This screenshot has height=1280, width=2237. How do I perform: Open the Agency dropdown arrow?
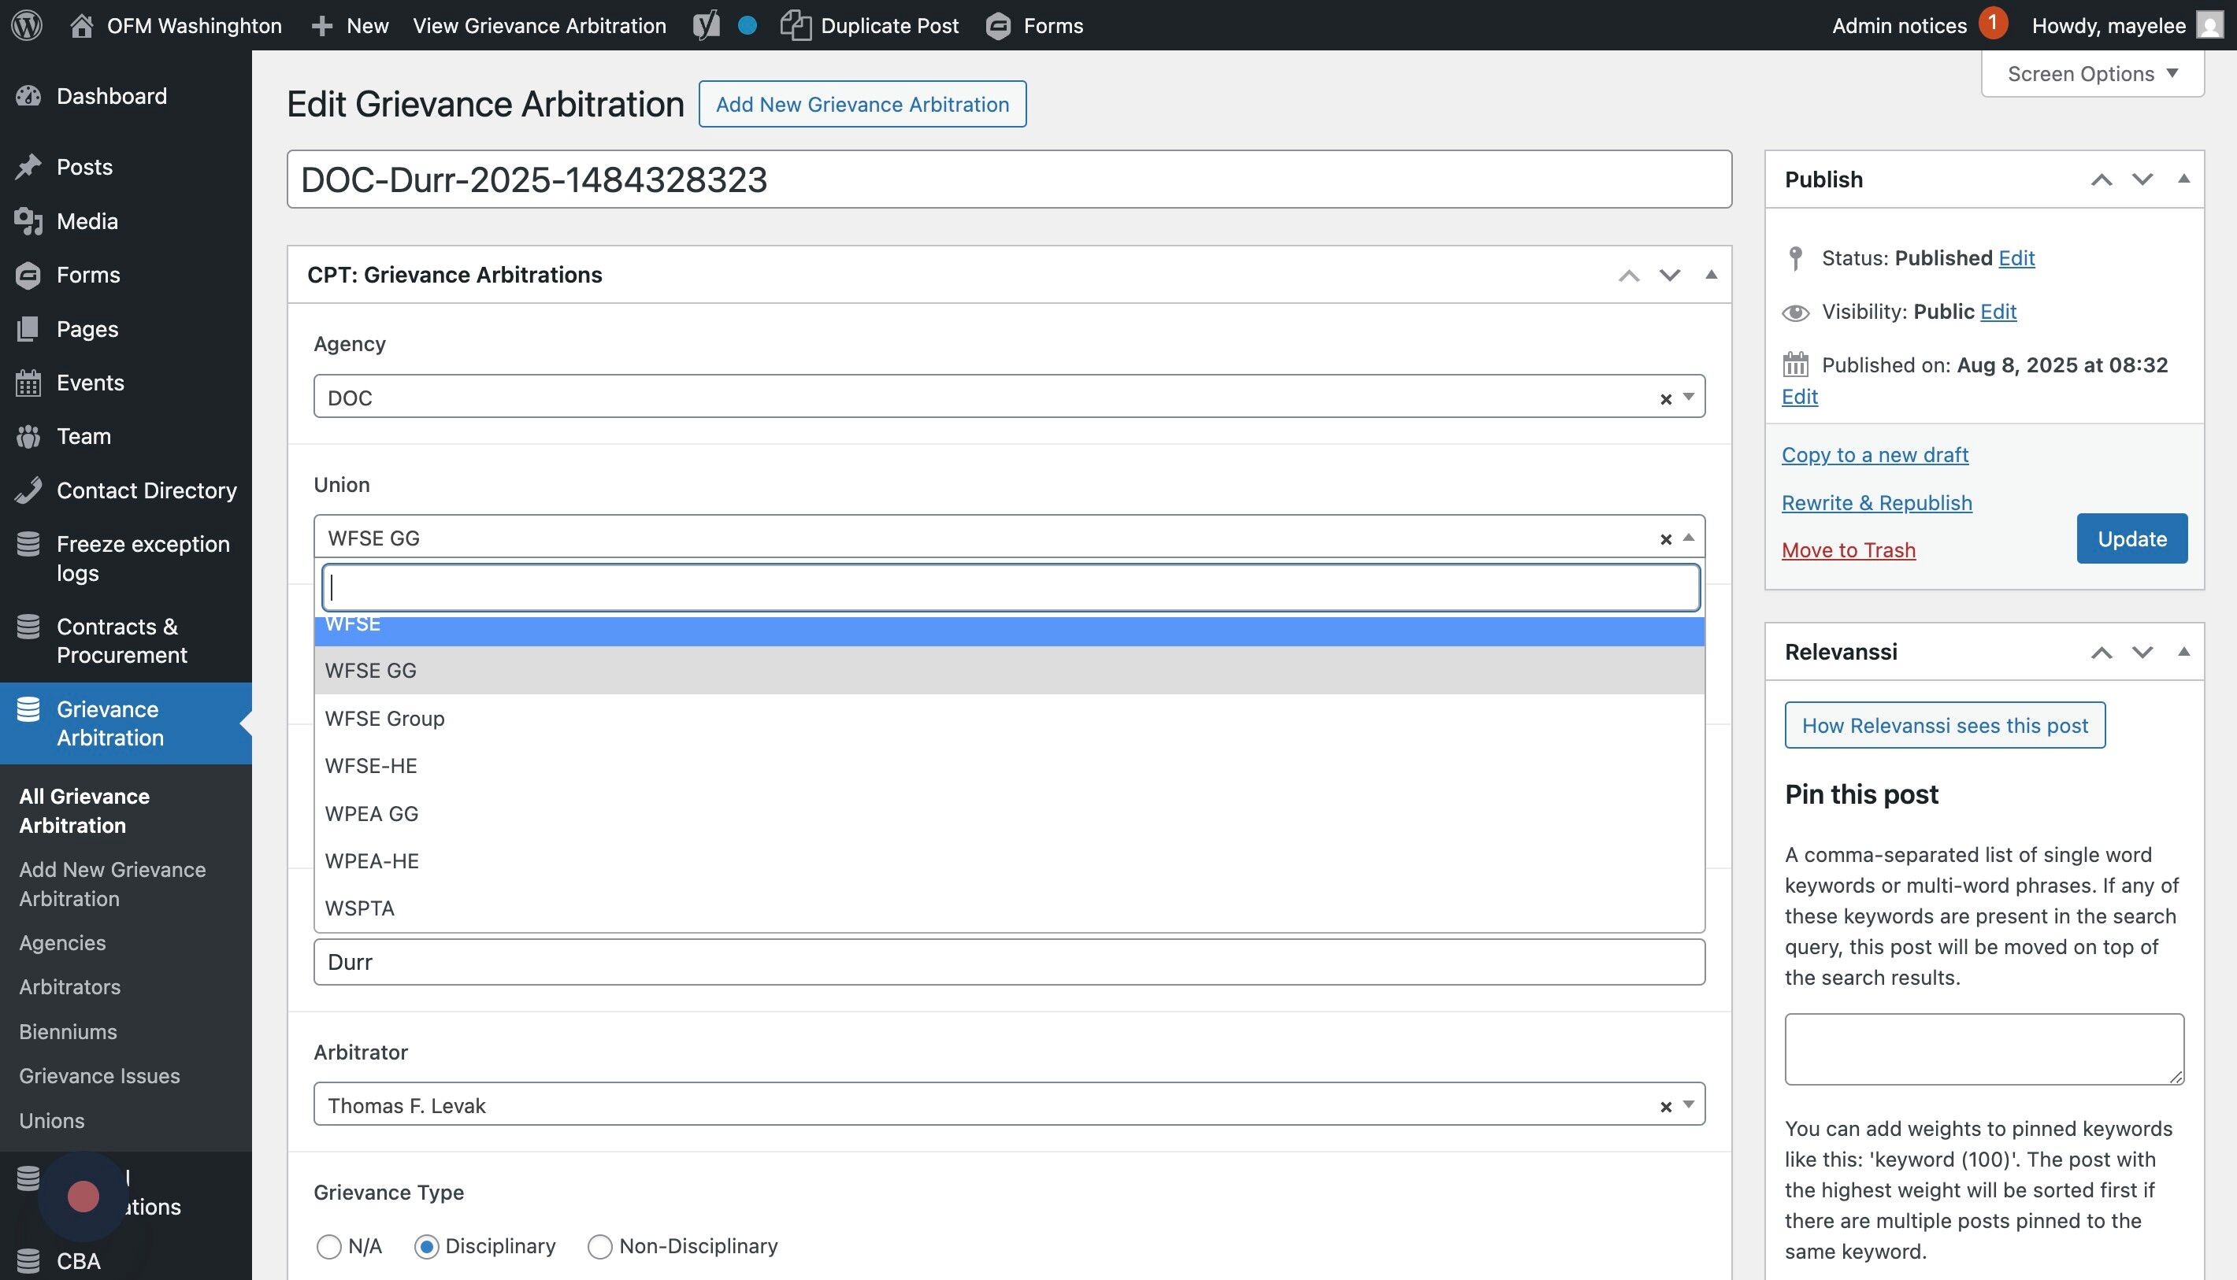pos(1688,397)
